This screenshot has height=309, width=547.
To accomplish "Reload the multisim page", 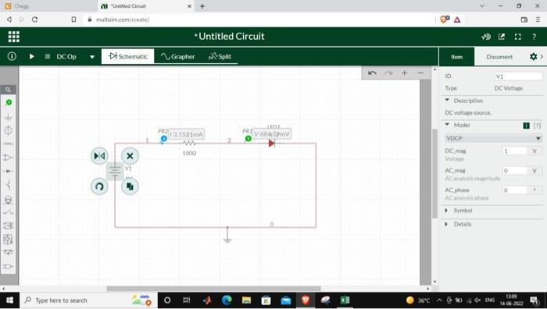I will 34,20.
